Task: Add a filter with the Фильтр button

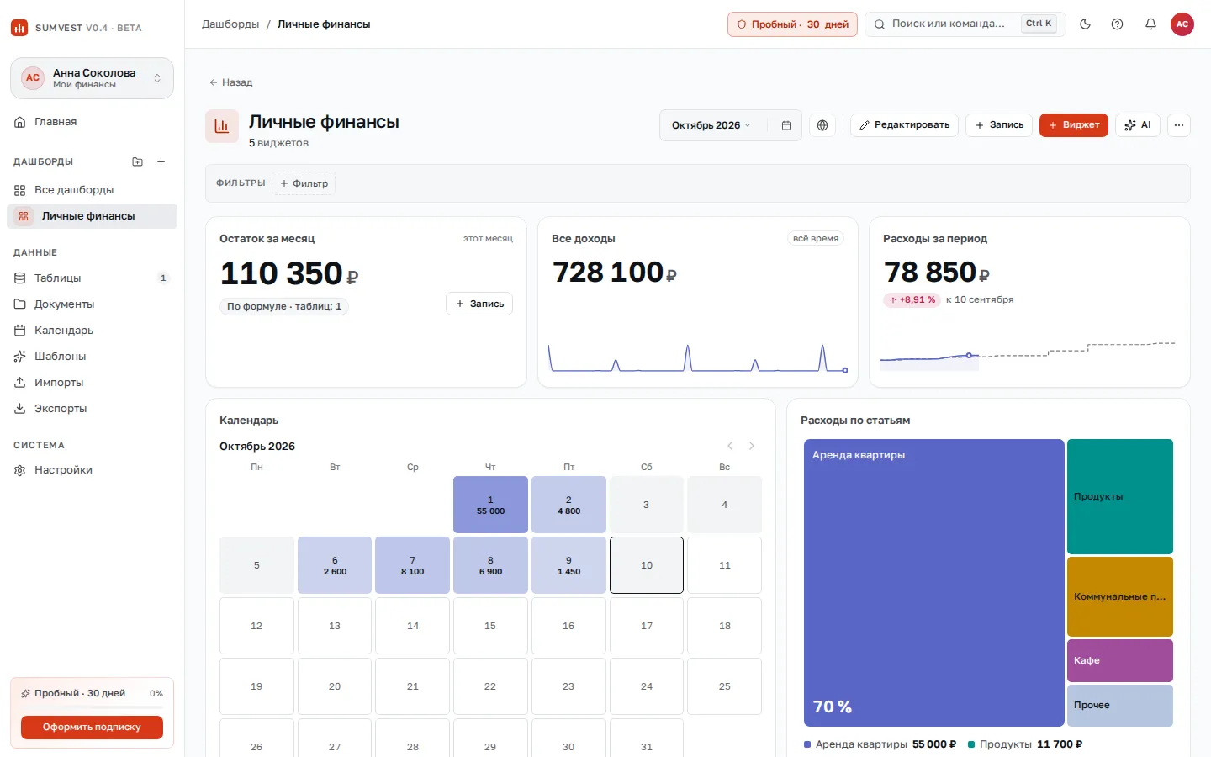Action: (304, 183)
